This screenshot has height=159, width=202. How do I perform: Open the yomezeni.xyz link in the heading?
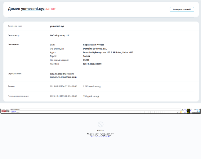33,9
